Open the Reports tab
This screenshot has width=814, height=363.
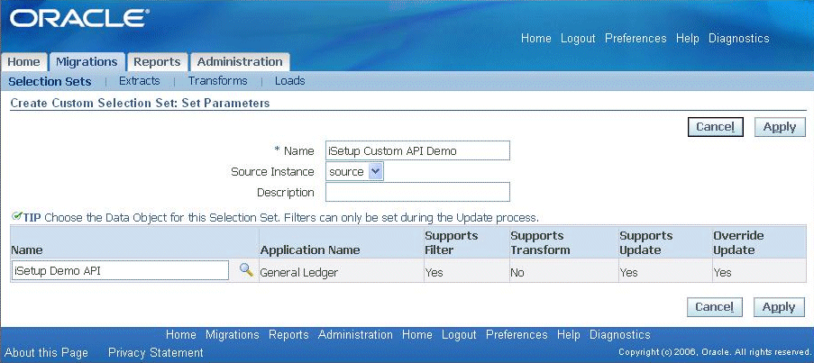[157, 62]
